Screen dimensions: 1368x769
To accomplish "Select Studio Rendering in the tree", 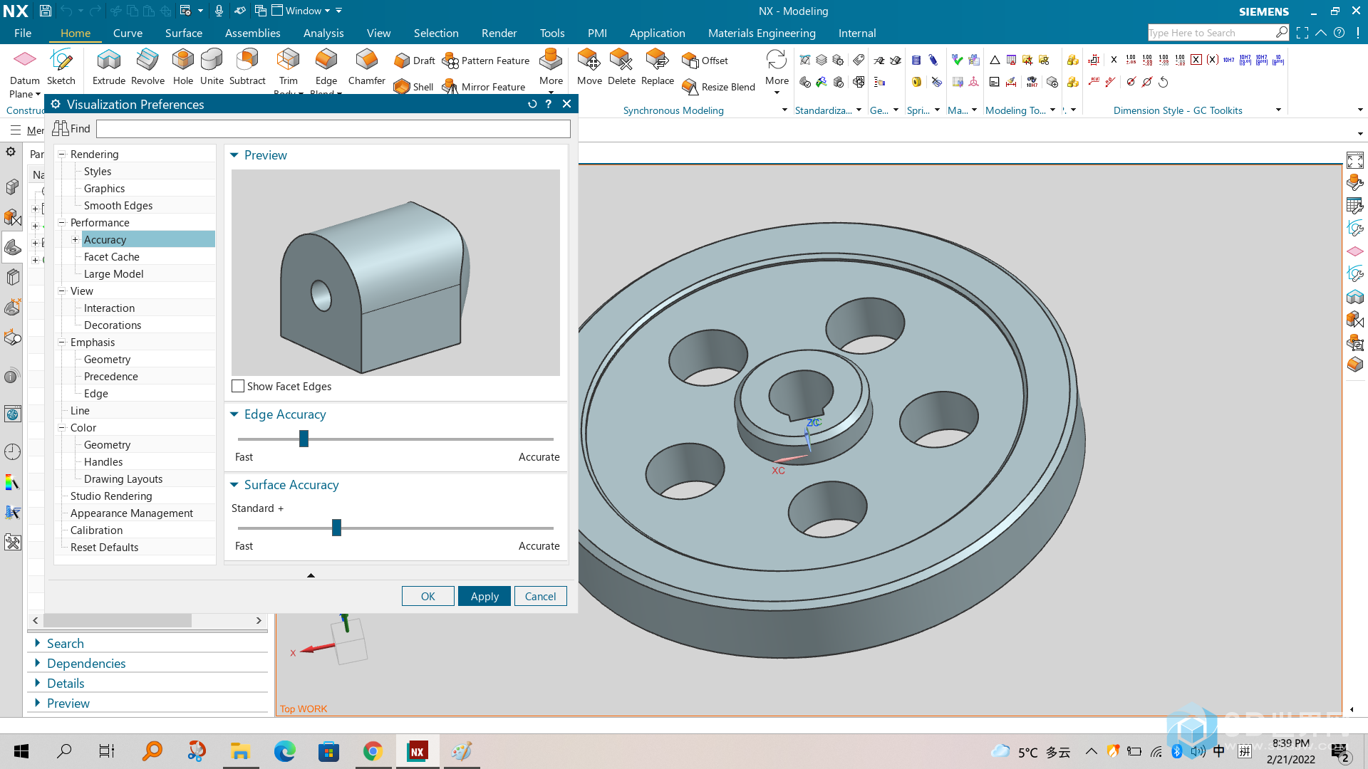I will pos(111,496).
